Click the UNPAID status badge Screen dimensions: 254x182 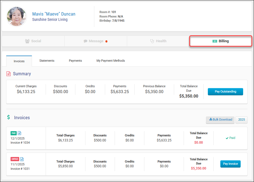15,159
